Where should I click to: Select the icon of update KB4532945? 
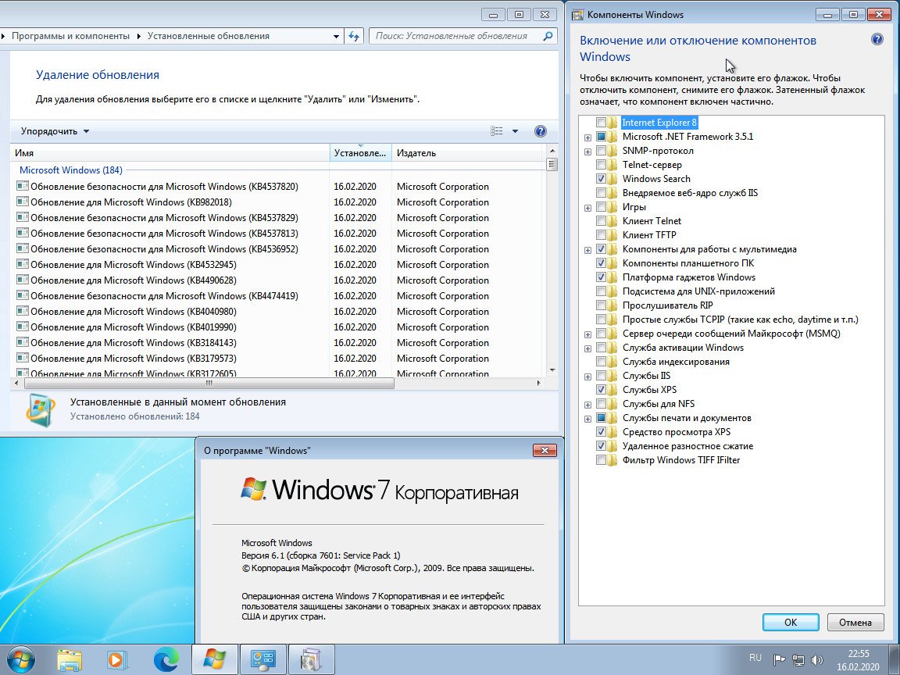pyautogui.click(x=23, y=264)
